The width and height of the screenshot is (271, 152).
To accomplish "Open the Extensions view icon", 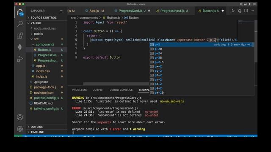I will pyautogui.click(x=20, y=35).
